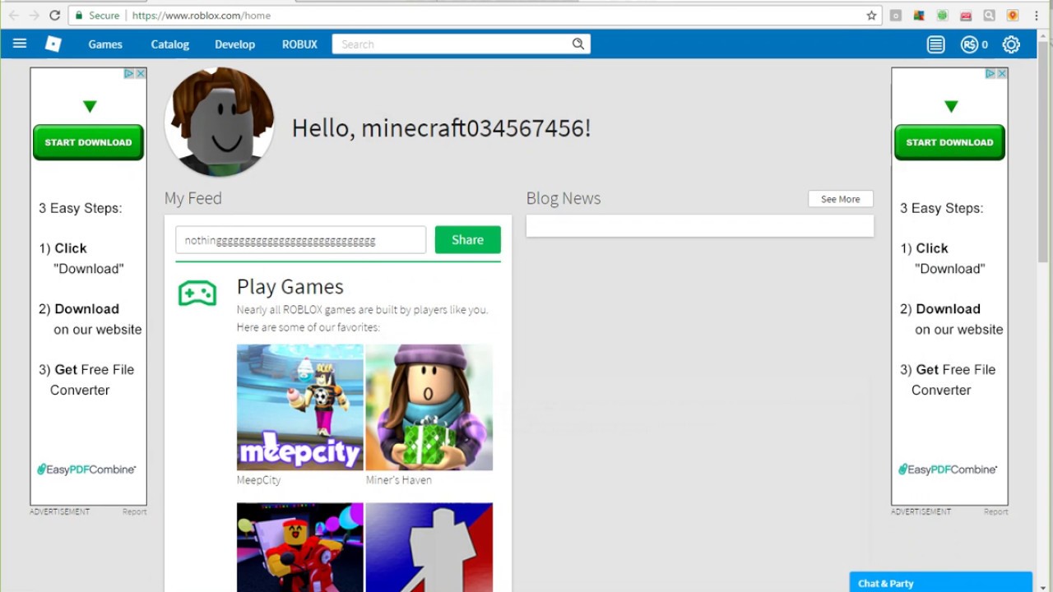The width and height of the screenshot is (1053, 592).
Task: Click See More for Blog News
Action: [x=840, y=199]
